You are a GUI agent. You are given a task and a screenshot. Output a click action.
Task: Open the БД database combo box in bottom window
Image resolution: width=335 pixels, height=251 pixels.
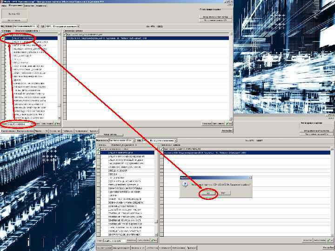[x=160, y=141]
